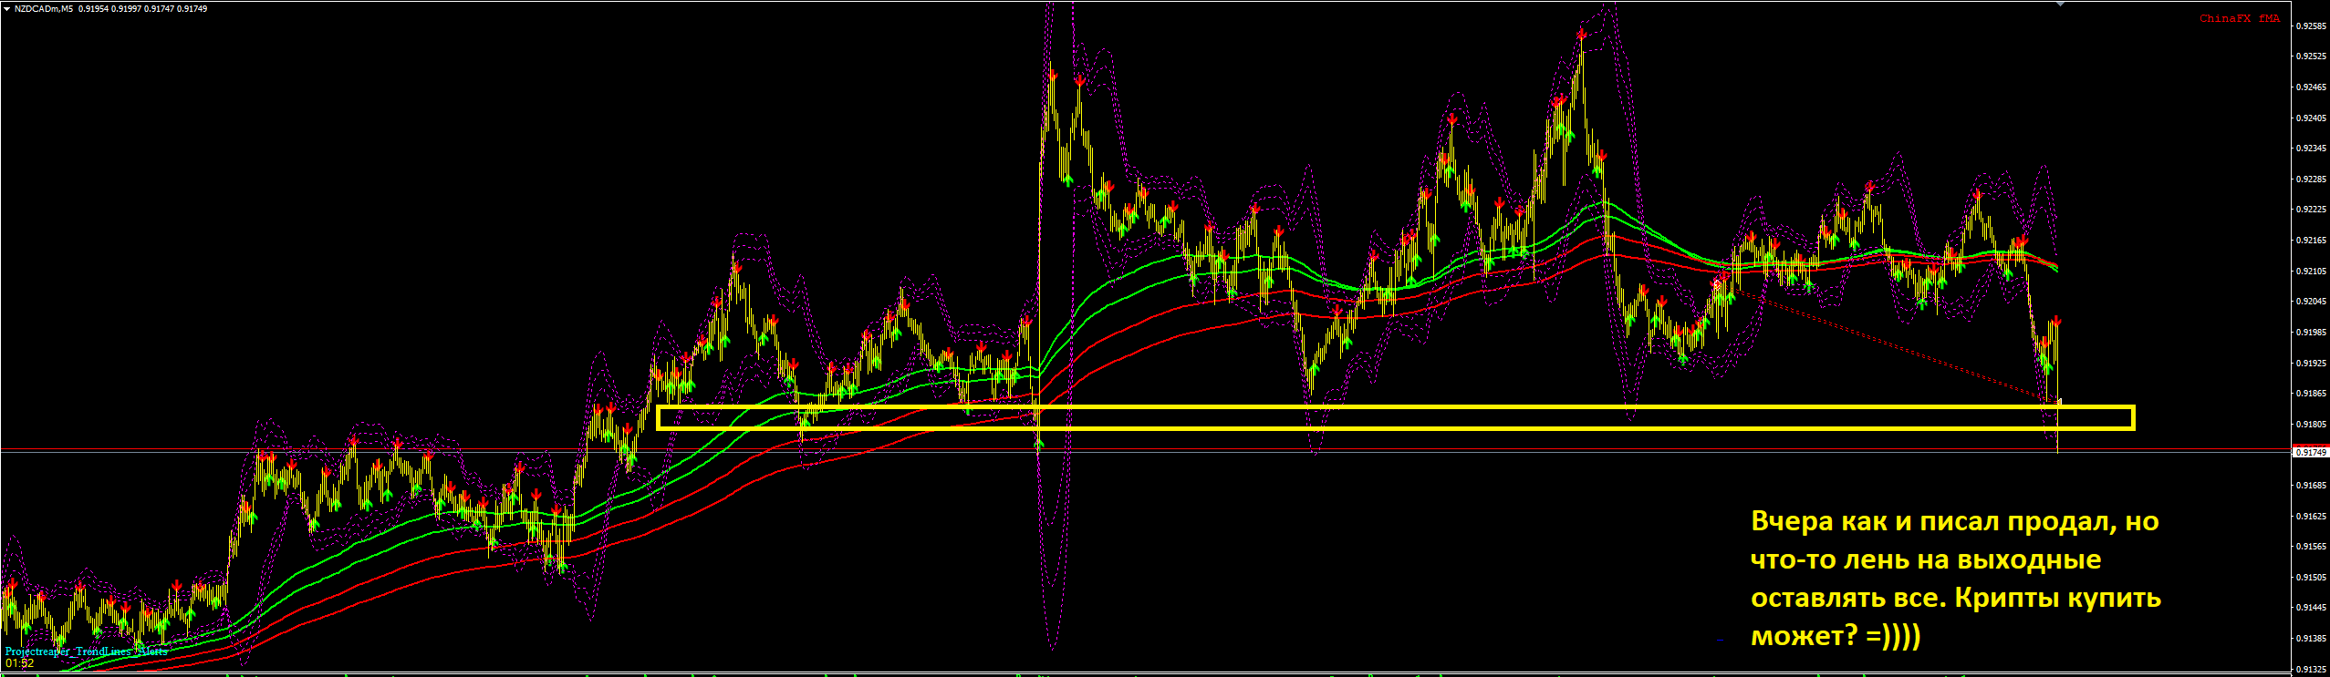Screen dimensions: 2330x677
Task: Click the 0.91805 price scale label
Action: coord(2311,424)
